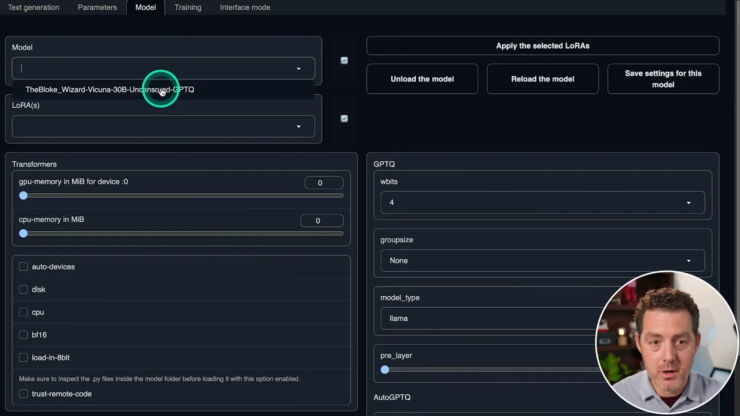Viewport: 740px width, 416px height.
Task: Click the gpu-memory slider handle
Action: pyautogui.click(x=23, y=196)
